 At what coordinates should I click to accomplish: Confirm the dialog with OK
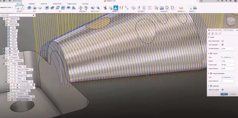[x=224, y=94]
